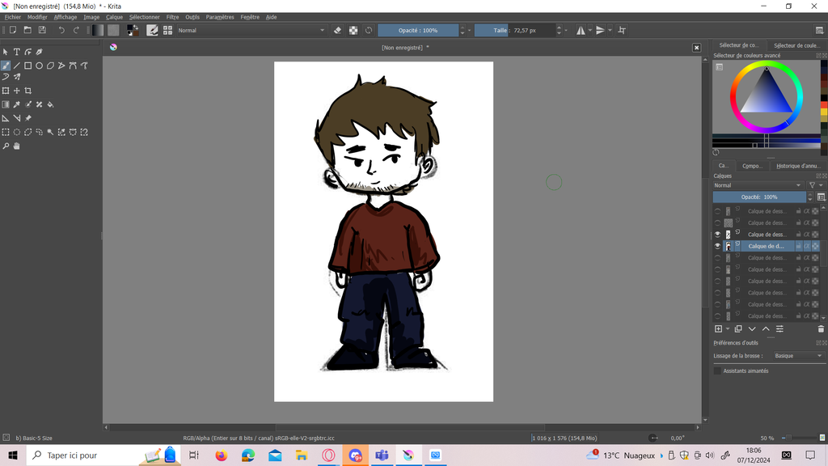
Task: Close the document with the tab X button
Action: click(x=696, y=48)
